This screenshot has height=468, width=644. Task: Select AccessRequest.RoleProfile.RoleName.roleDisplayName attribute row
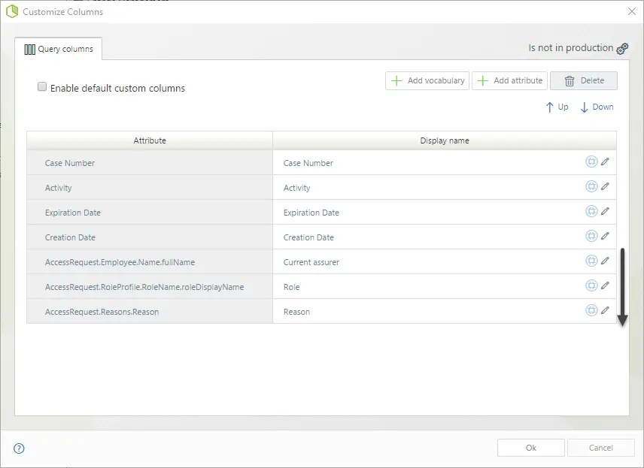[x=150, y=287]
